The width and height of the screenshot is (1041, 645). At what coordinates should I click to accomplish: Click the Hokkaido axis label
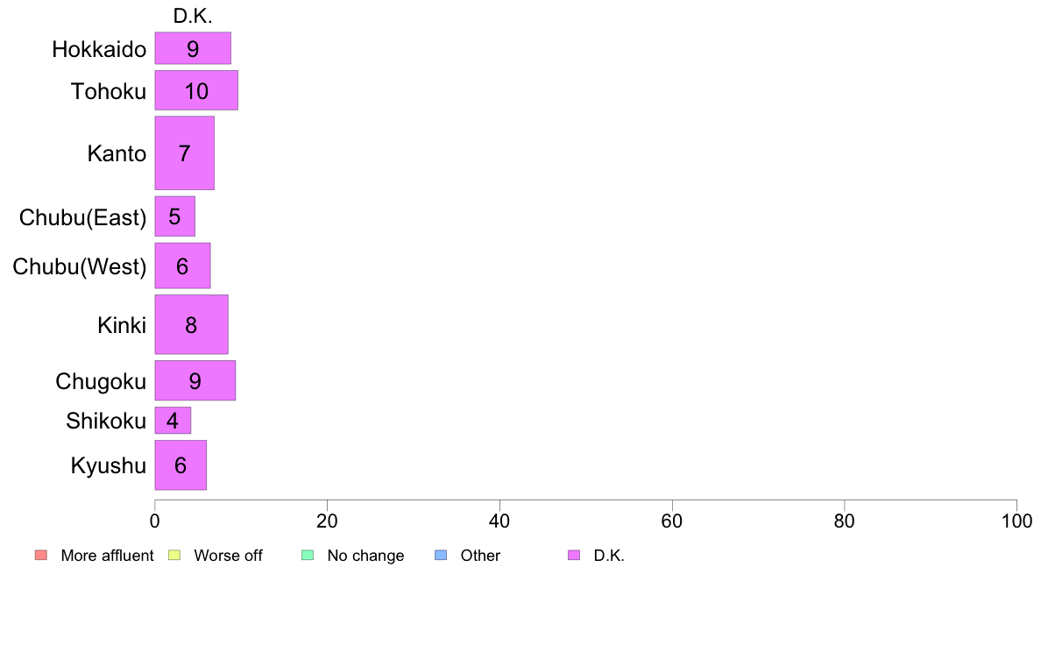click(x=99, y=49)
